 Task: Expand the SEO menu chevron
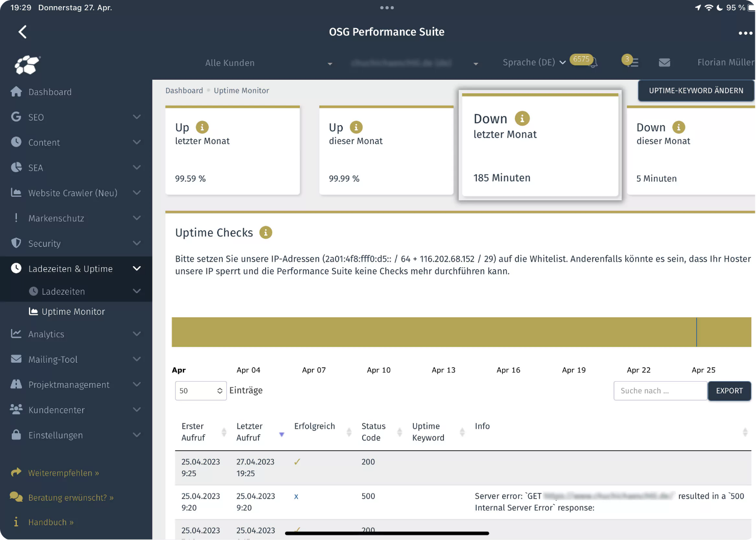(x=137, y=116)
